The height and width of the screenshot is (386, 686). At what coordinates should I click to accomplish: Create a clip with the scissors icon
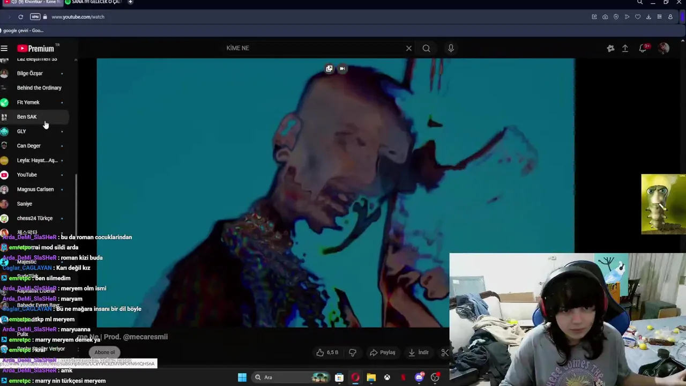click(444, 352)
